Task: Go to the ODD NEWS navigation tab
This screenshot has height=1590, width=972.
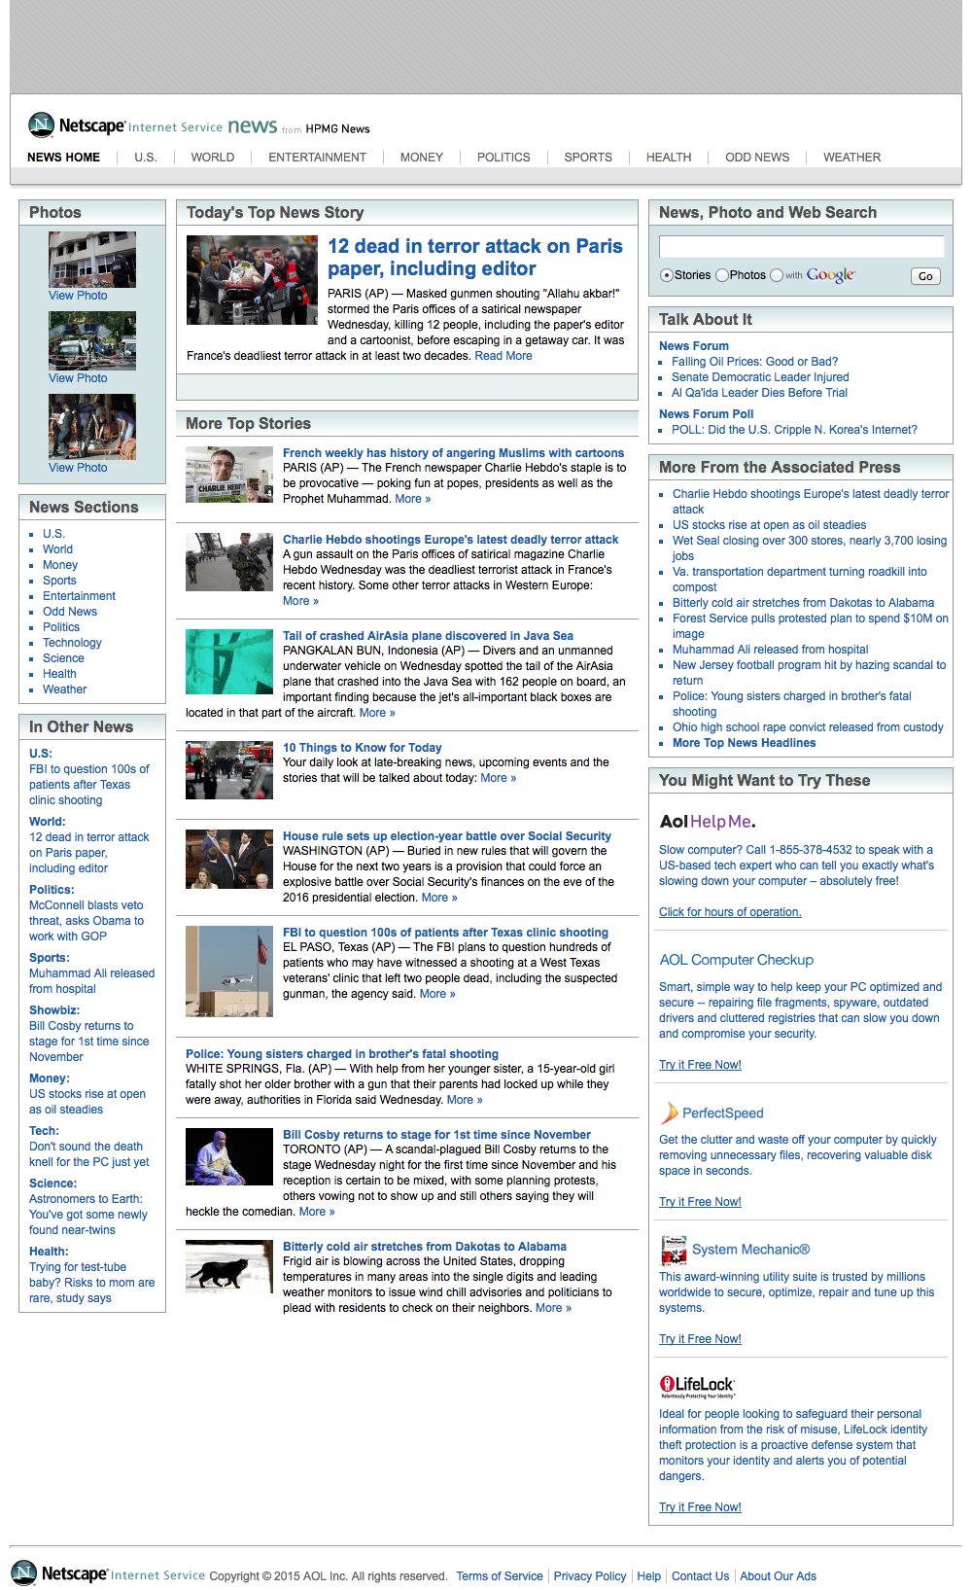Action: pos(757,158)
